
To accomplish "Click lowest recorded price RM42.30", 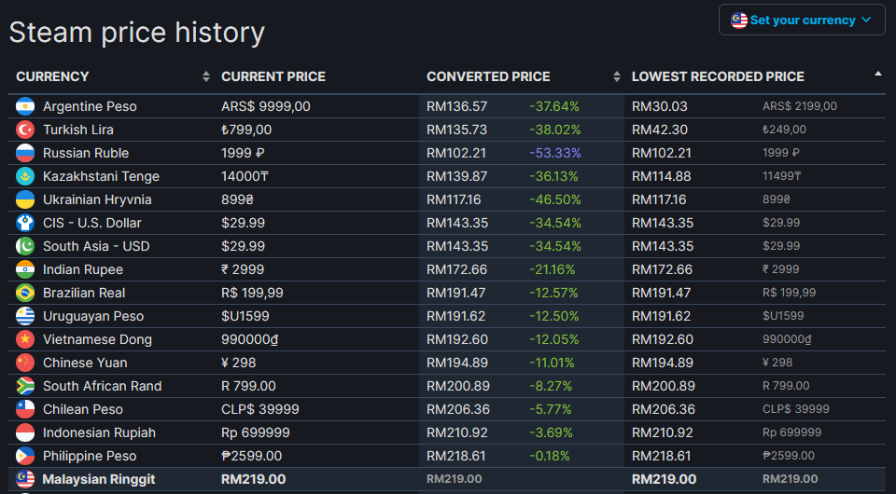I will click(660, 130).
